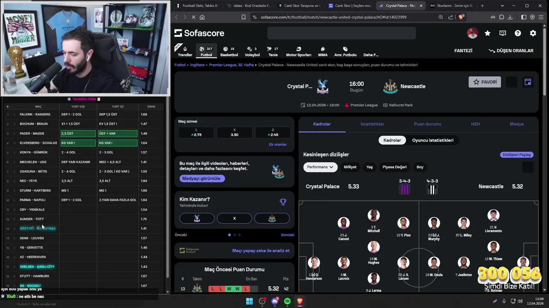This screenshot has width=549, height=308.
Task: Click the 2.75 home win odds
Action: click(x=196, y=133)
